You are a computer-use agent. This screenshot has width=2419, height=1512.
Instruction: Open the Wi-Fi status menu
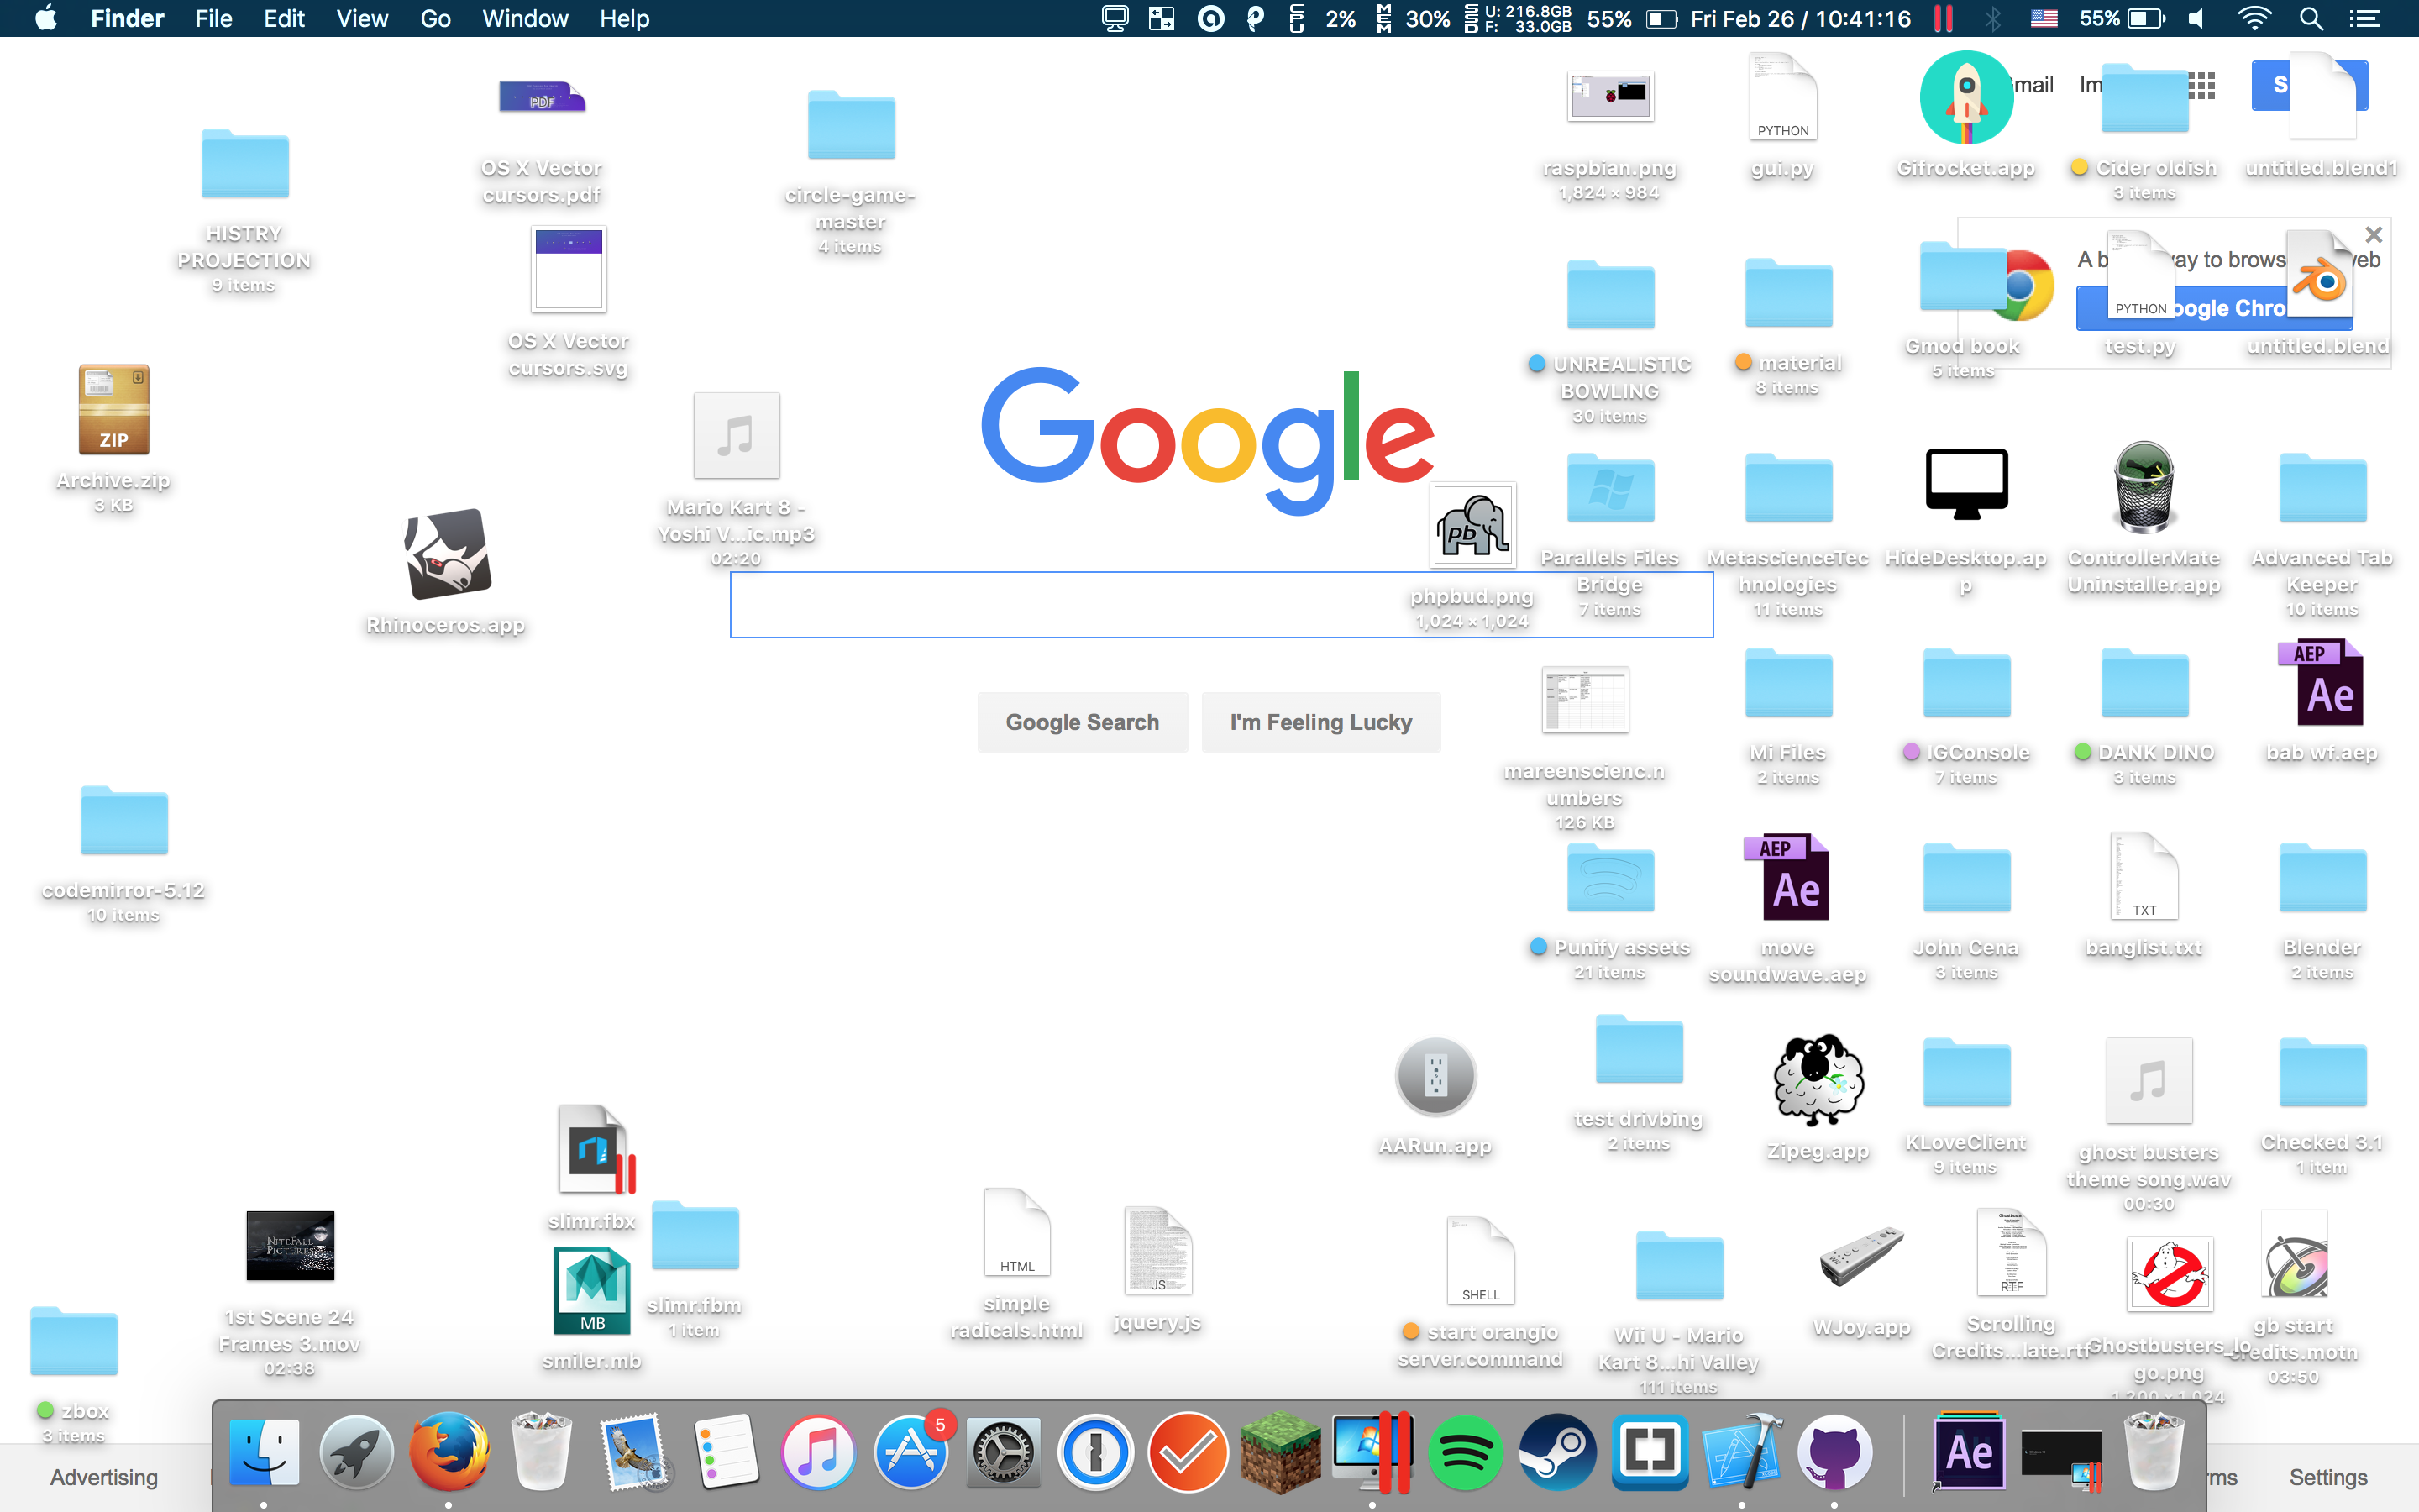pos(2253,19)
